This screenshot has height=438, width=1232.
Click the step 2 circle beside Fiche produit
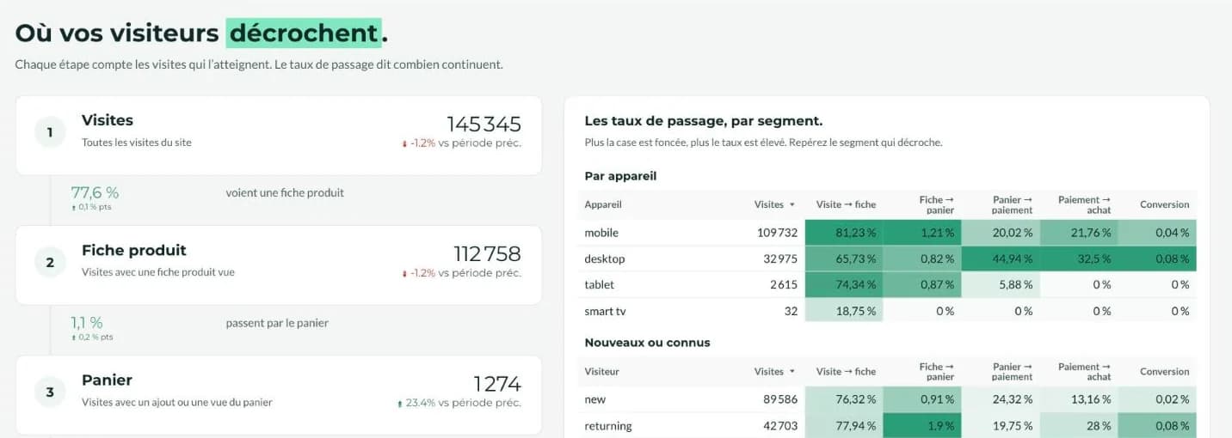[x=50, y=262]
